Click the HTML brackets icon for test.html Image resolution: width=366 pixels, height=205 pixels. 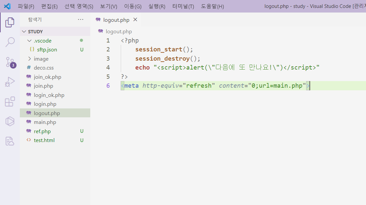click(x=29, y=140)
